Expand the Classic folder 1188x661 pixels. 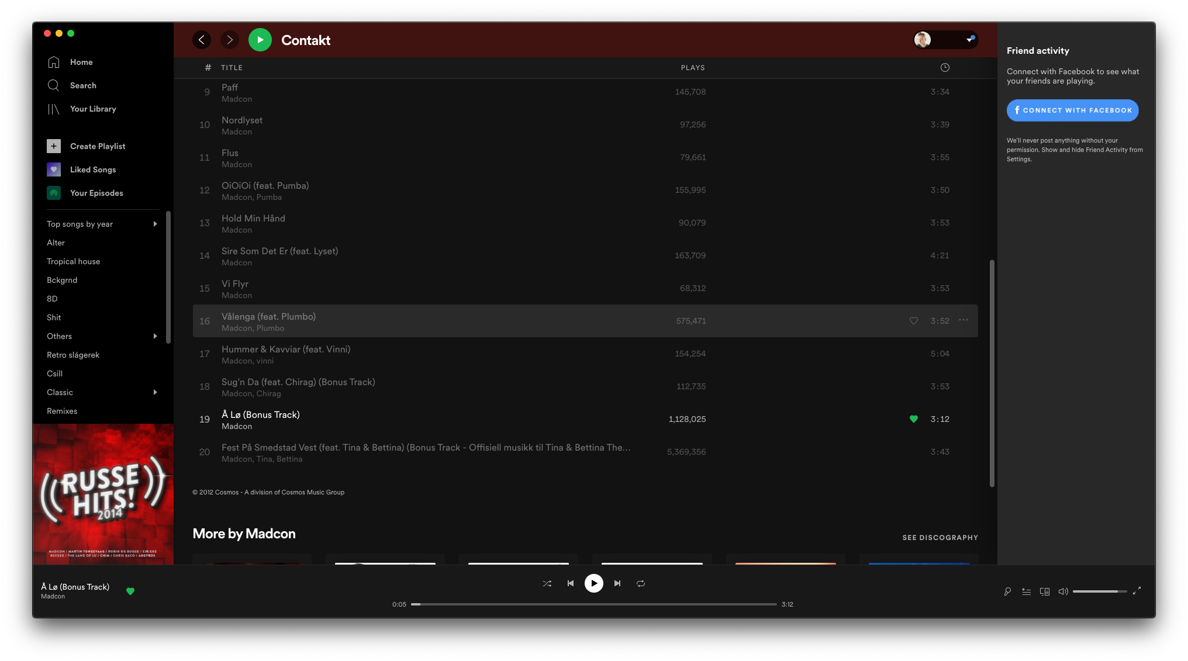(155, 392)
